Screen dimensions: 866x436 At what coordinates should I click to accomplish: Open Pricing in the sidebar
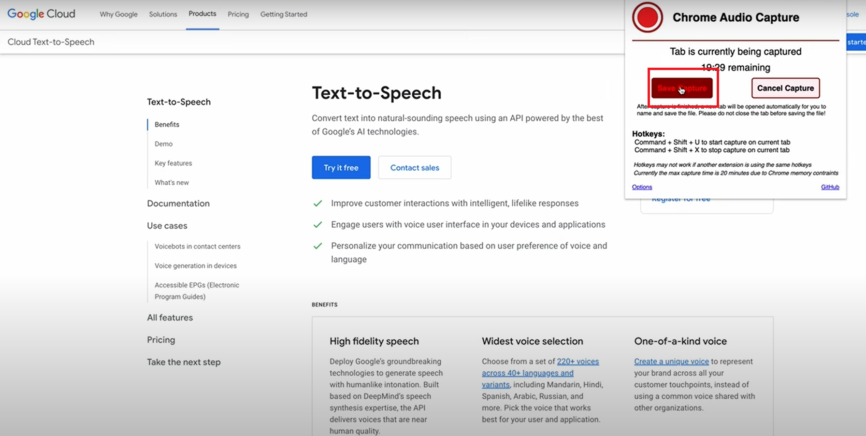point(161,340)
